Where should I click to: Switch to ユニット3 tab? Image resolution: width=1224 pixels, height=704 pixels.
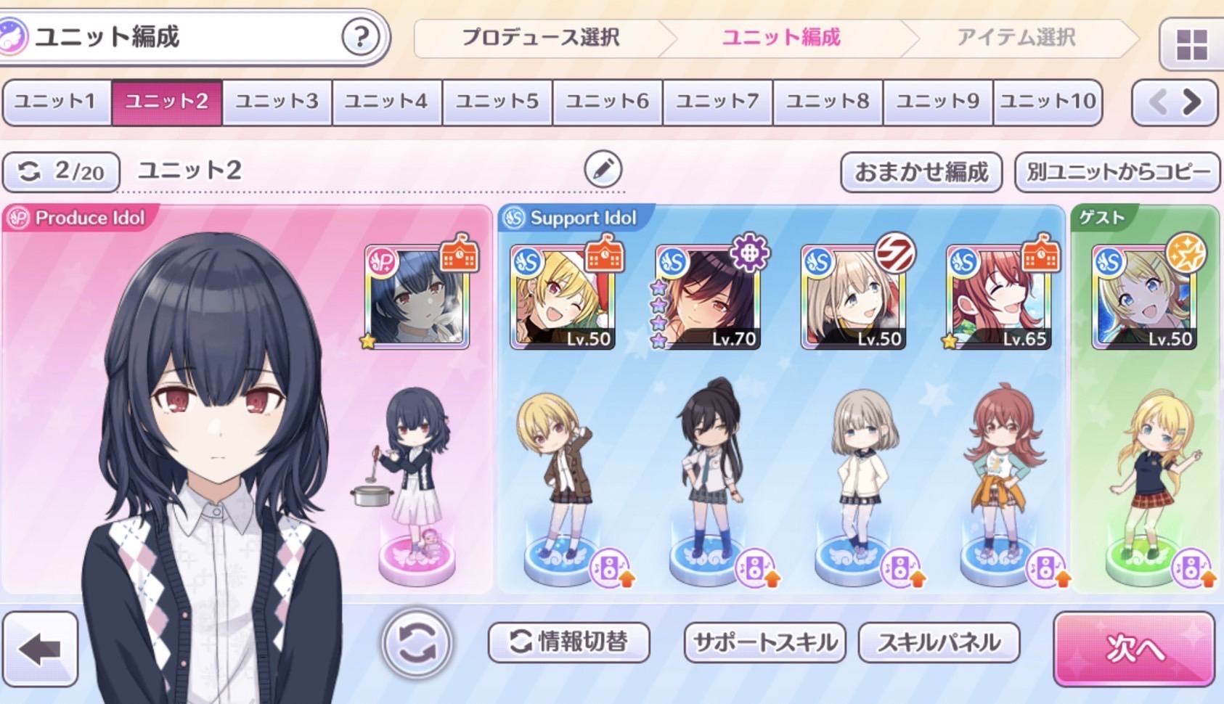277,102
